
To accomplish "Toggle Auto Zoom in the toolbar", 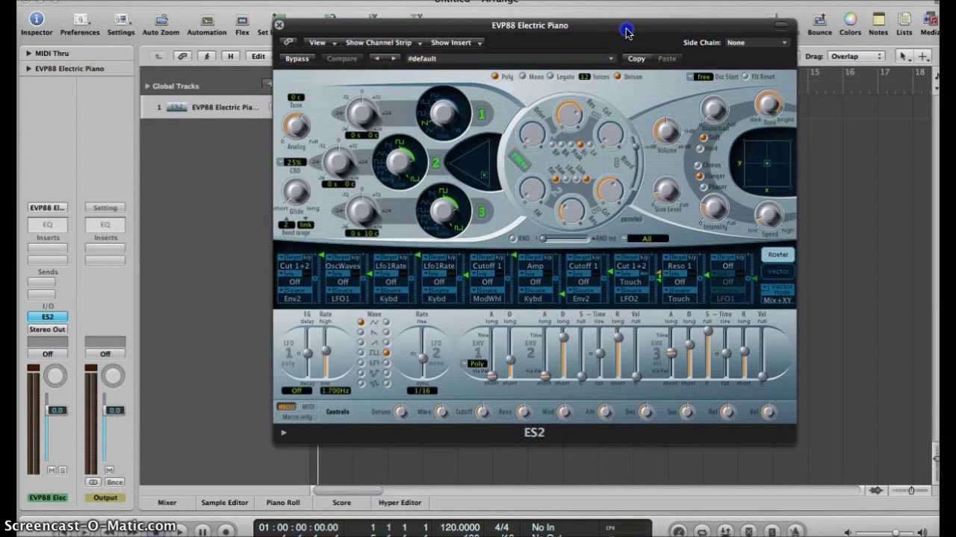I will click(x=161, y=25).
